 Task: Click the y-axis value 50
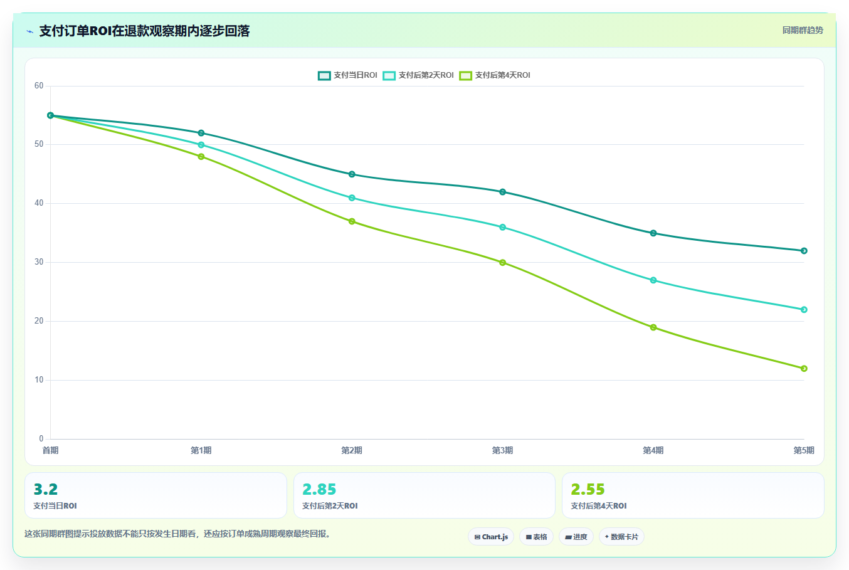(x=39, y=144)
